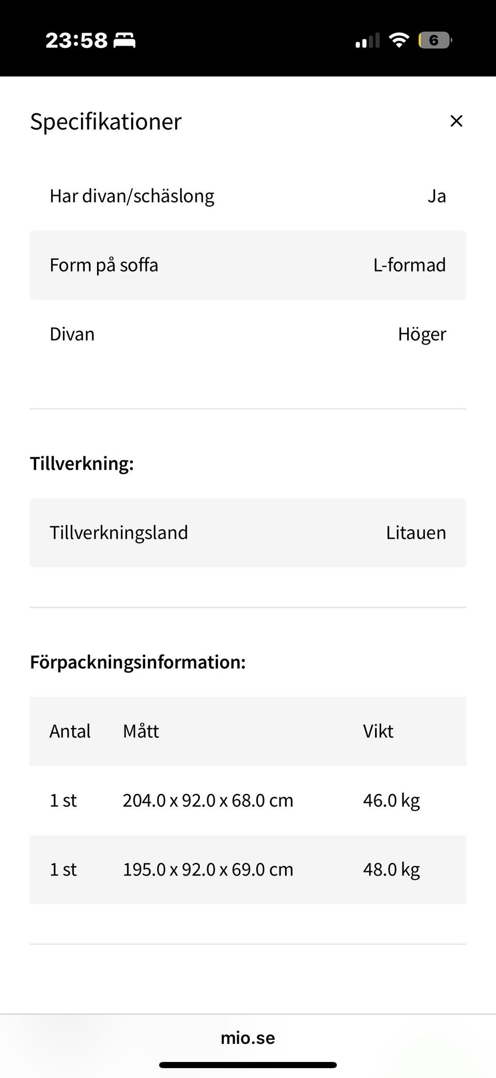Select the Specifikationer heading
496x1078 pixels.
(x=106, y=122)
